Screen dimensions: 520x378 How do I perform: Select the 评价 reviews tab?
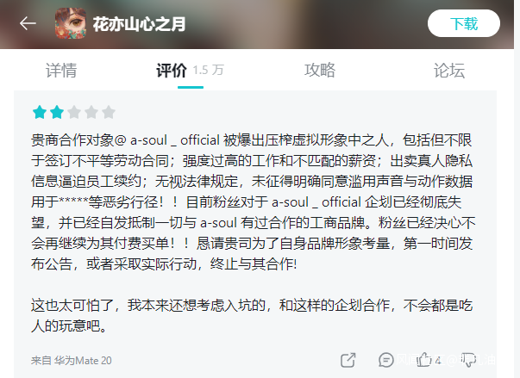tap(172, 70)
